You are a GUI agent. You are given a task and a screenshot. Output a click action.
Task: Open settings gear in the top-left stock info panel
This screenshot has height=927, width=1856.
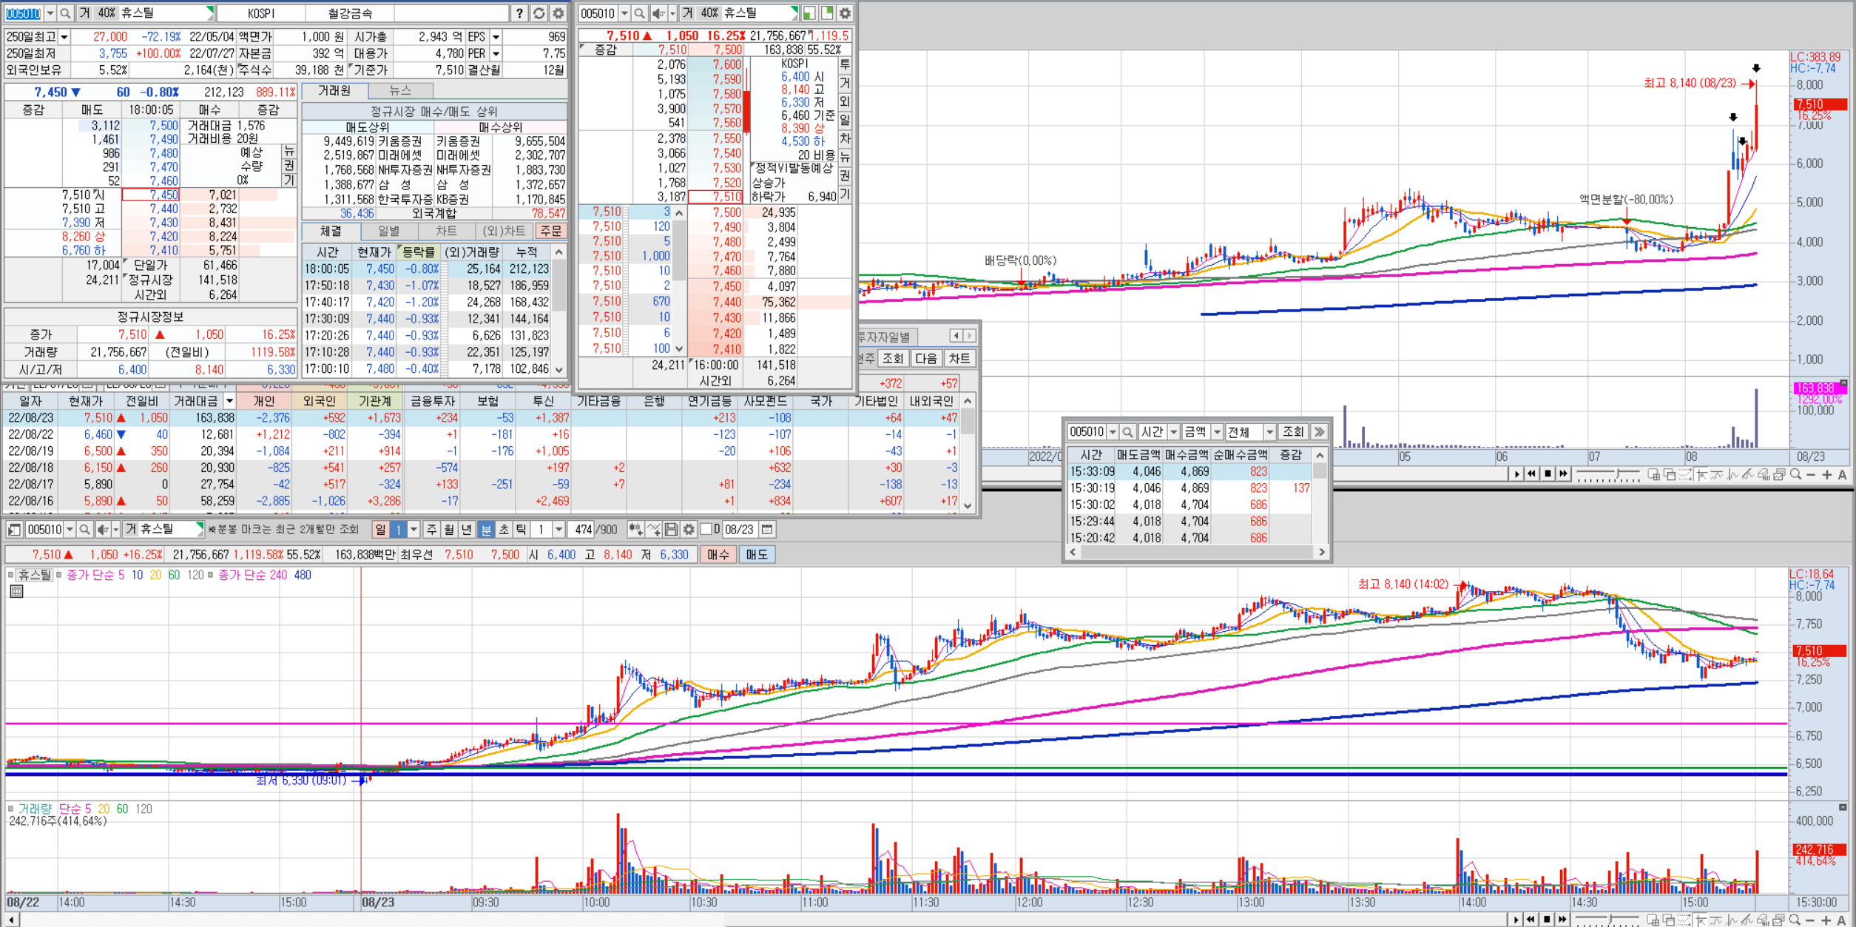tap(559, 13)
